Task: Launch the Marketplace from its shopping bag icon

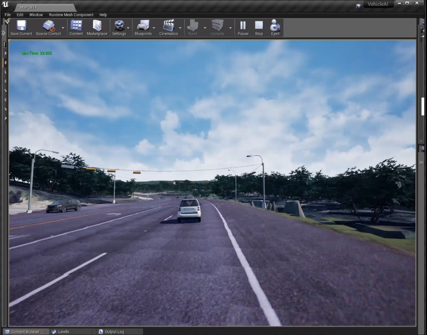Action: 97,25
